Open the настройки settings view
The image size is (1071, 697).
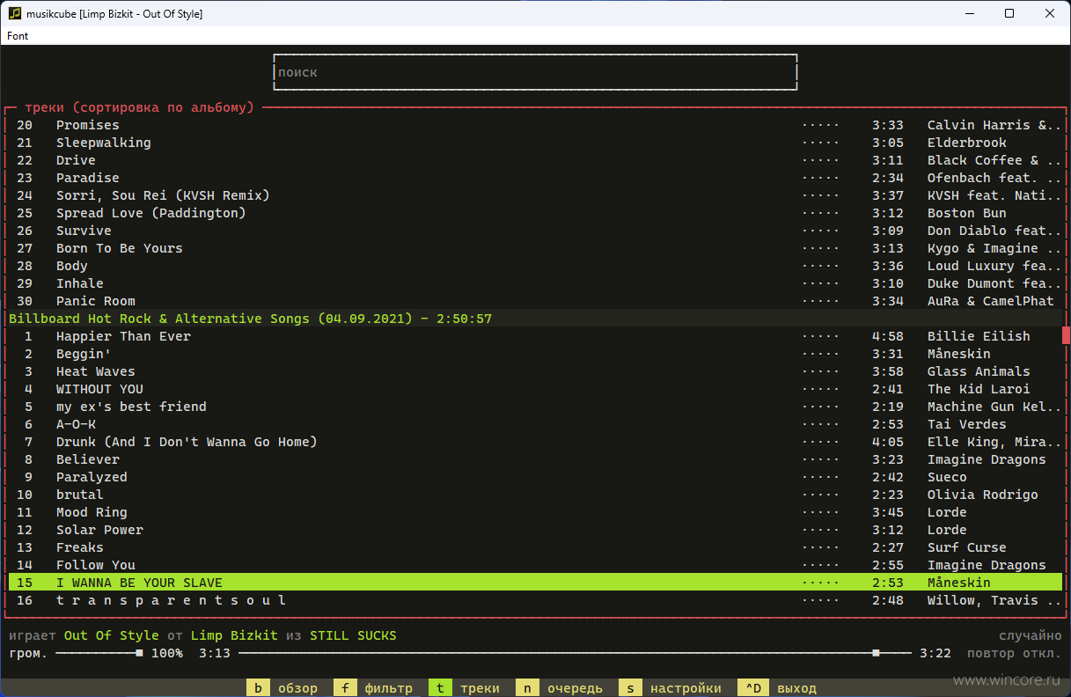coord(670,688)
